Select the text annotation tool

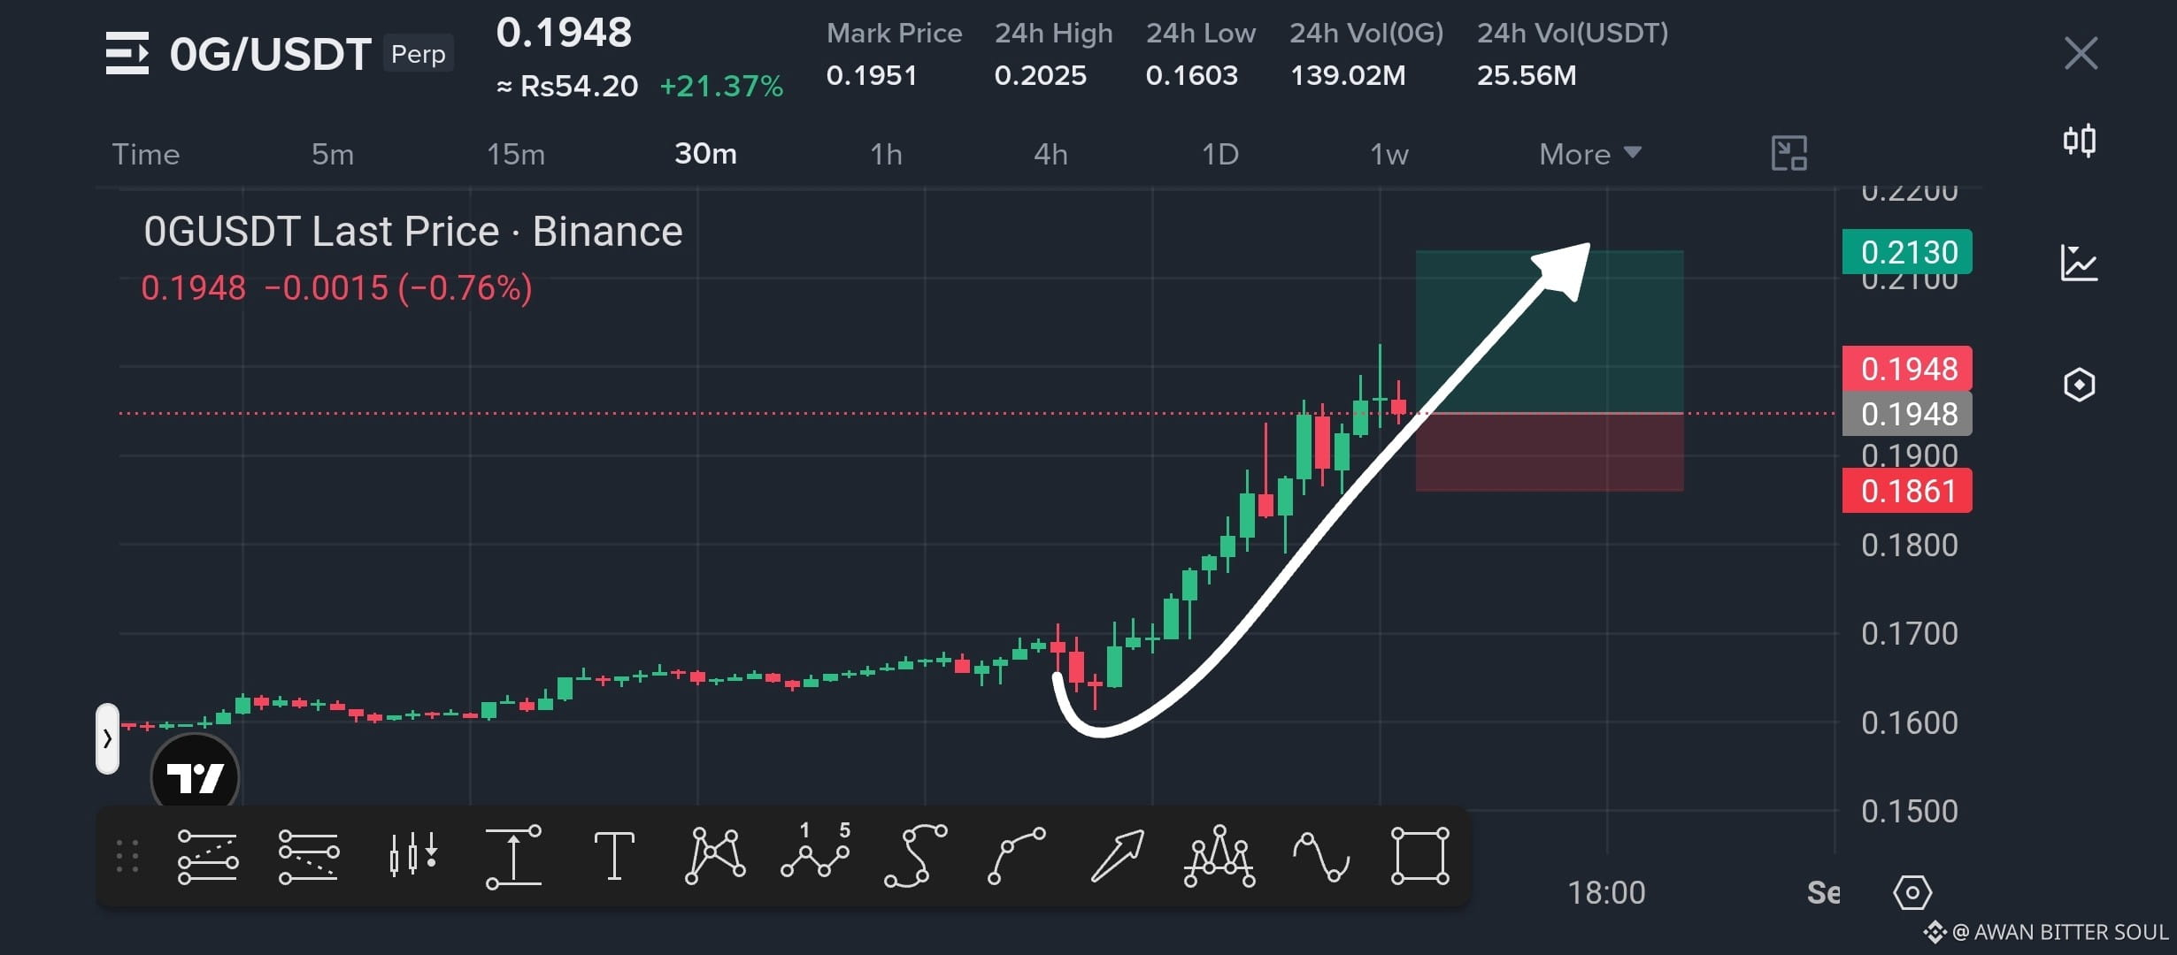click(613, 856)
